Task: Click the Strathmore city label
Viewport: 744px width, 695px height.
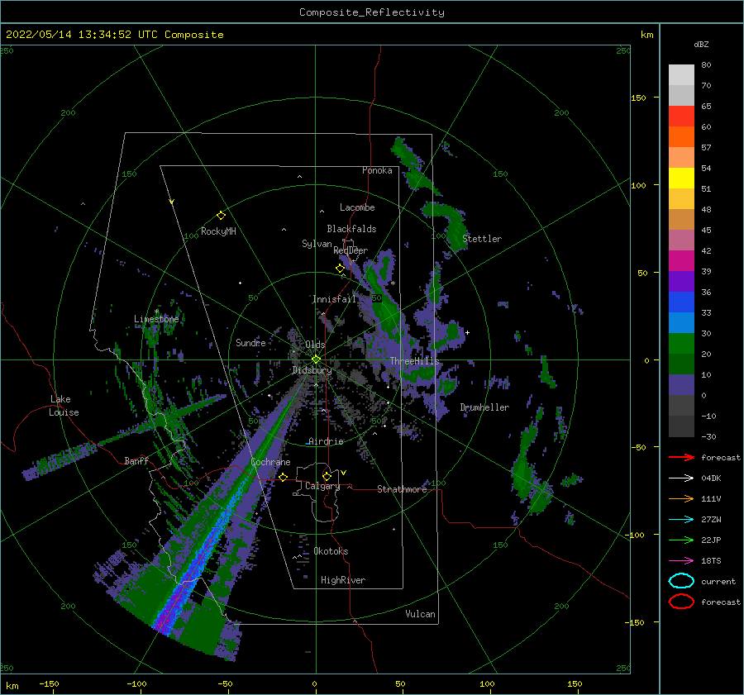Action: tap(402, 489)
